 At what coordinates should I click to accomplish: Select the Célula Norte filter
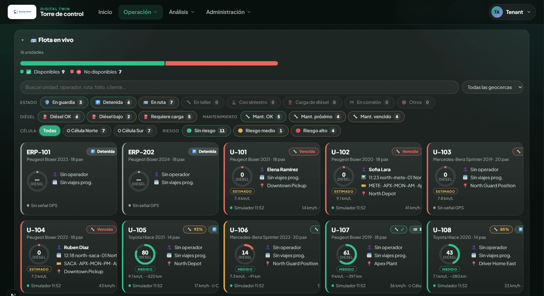(87, 131)
